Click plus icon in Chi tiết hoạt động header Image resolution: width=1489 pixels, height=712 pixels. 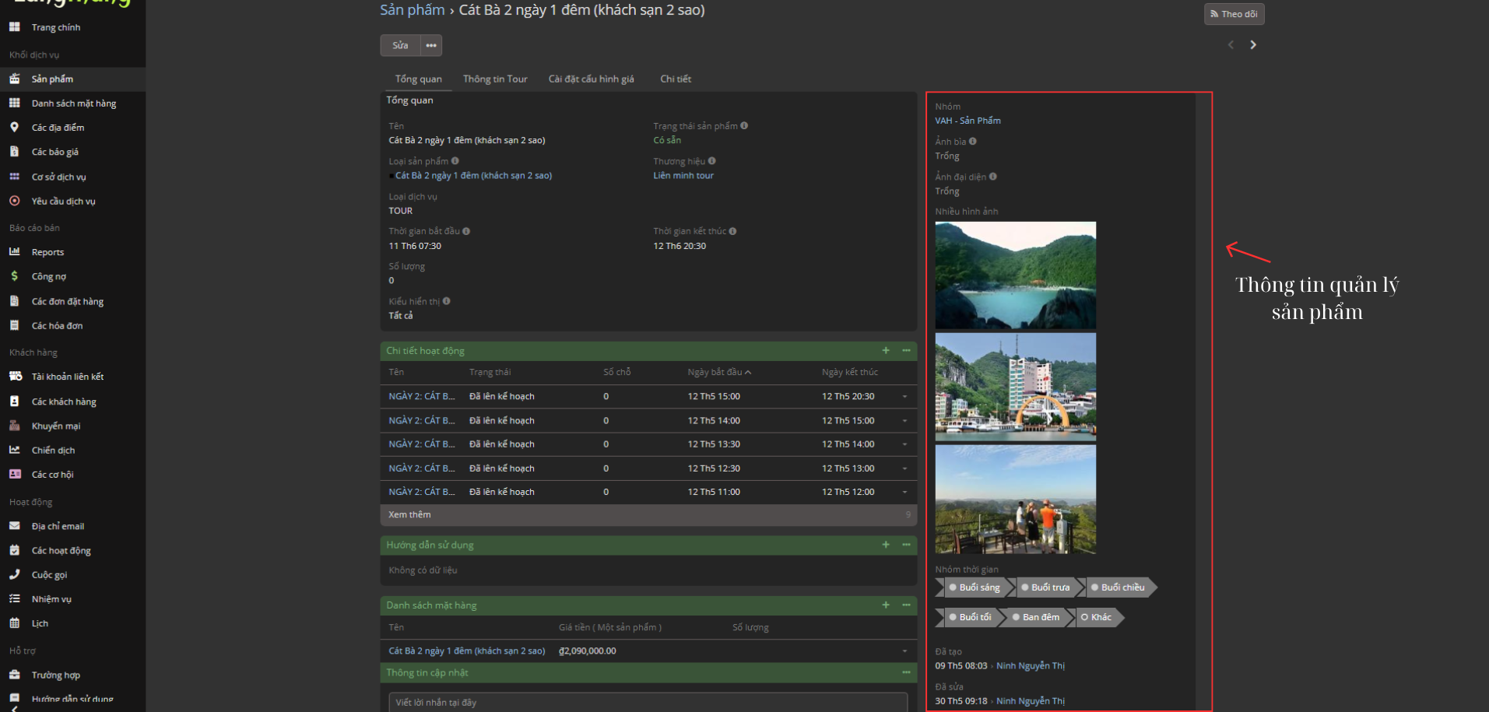[886, 351]
